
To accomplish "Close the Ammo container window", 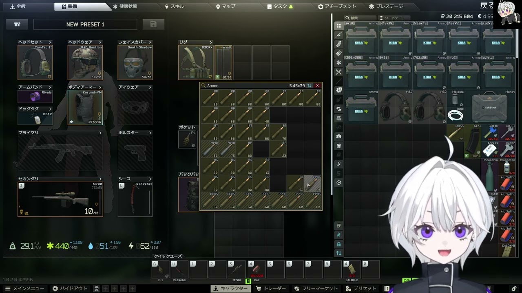I will tap(317, 85).
